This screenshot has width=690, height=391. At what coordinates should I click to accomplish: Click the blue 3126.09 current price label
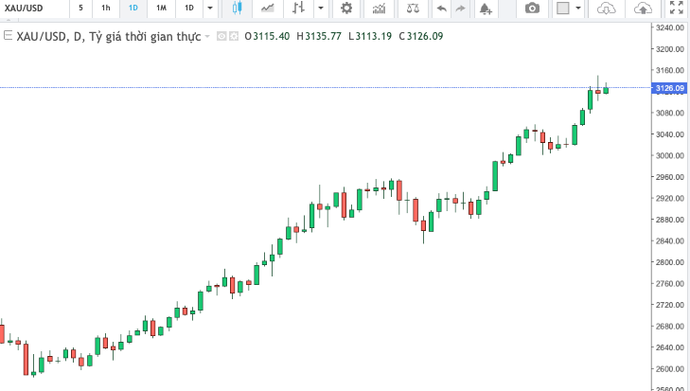(670, 88)
